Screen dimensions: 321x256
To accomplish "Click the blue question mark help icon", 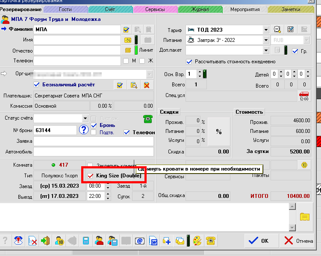I will pyautogui.click(x=84, y=130).
